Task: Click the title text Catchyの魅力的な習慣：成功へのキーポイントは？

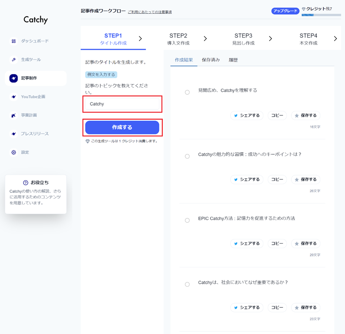Action: pyautogui.click(x=250, y=154)
